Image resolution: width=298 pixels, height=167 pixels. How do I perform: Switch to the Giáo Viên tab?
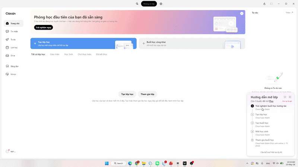pos(55,54)
